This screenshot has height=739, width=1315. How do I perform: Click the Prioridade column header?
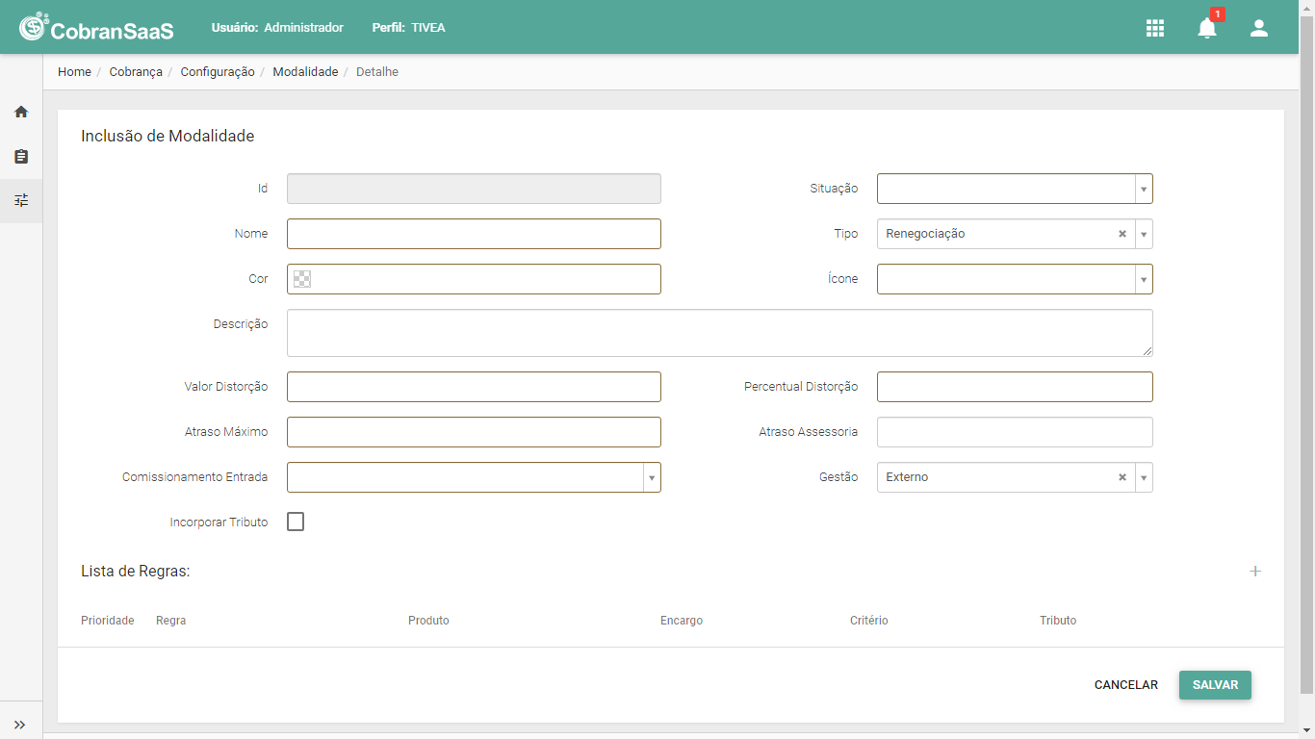[x=108, y=621]
